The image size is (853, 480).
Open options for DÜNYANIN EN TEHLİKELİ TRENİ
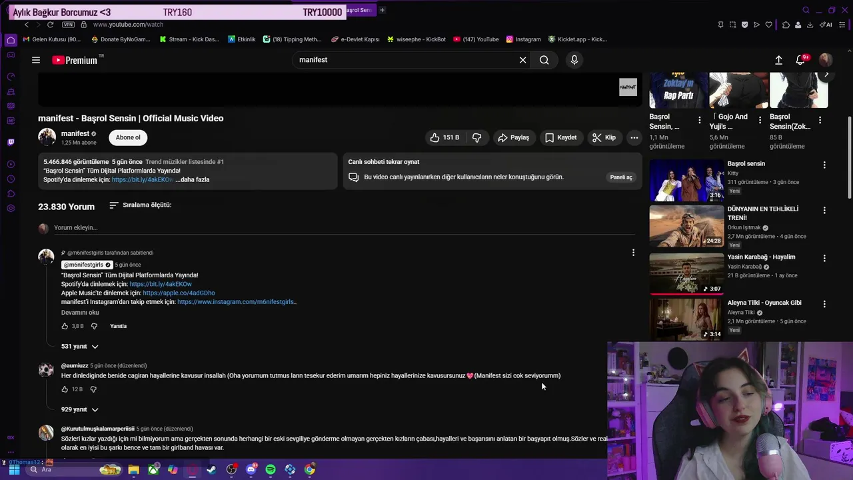[x=824, y=210]
